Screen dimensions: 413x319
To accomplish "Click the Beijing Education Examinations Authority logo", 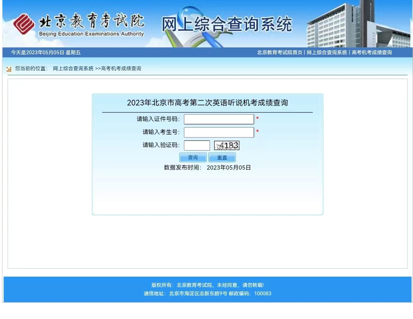I will pyautogui.click(x=25, y=22).
